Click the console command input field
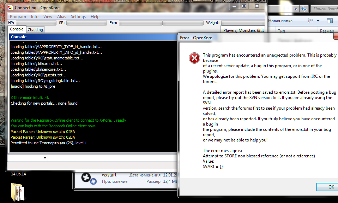This screenshot has height=203, width=338. (x=113, y=158)
